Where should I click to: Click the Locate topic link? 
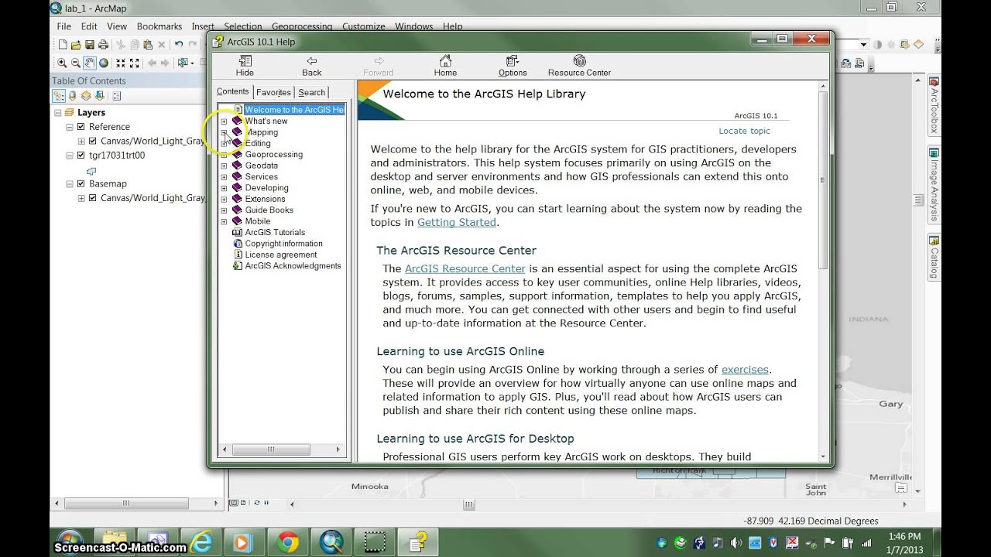coord(744,131)
